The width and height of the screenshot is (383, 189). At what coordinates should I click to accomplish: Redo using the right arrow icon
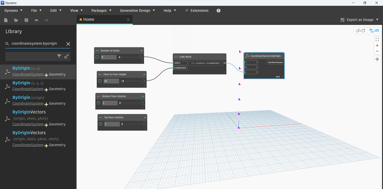tap(46, 20)
